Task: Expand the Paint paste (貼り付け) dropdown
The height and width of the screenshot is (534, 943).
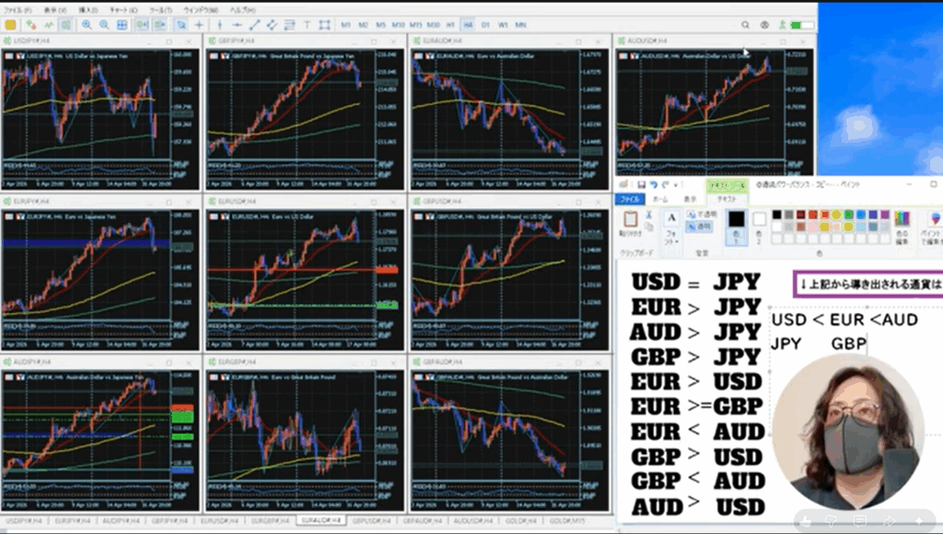Action: pyautogui.click(x=631, y=234)
